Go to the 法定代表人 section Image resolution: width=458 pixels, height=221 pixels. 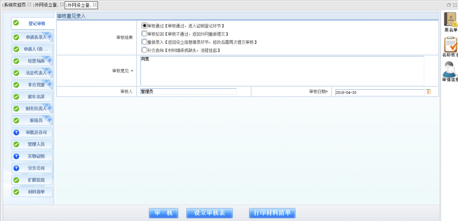32,73
